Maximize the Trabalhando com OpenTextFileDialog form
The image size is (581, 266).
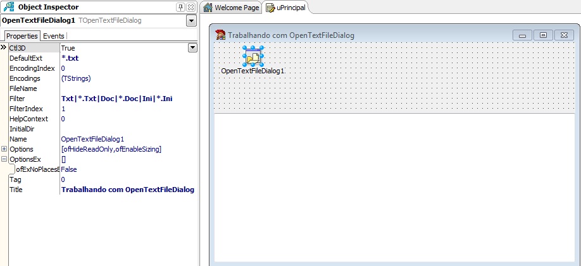click(x=543, y=35)
